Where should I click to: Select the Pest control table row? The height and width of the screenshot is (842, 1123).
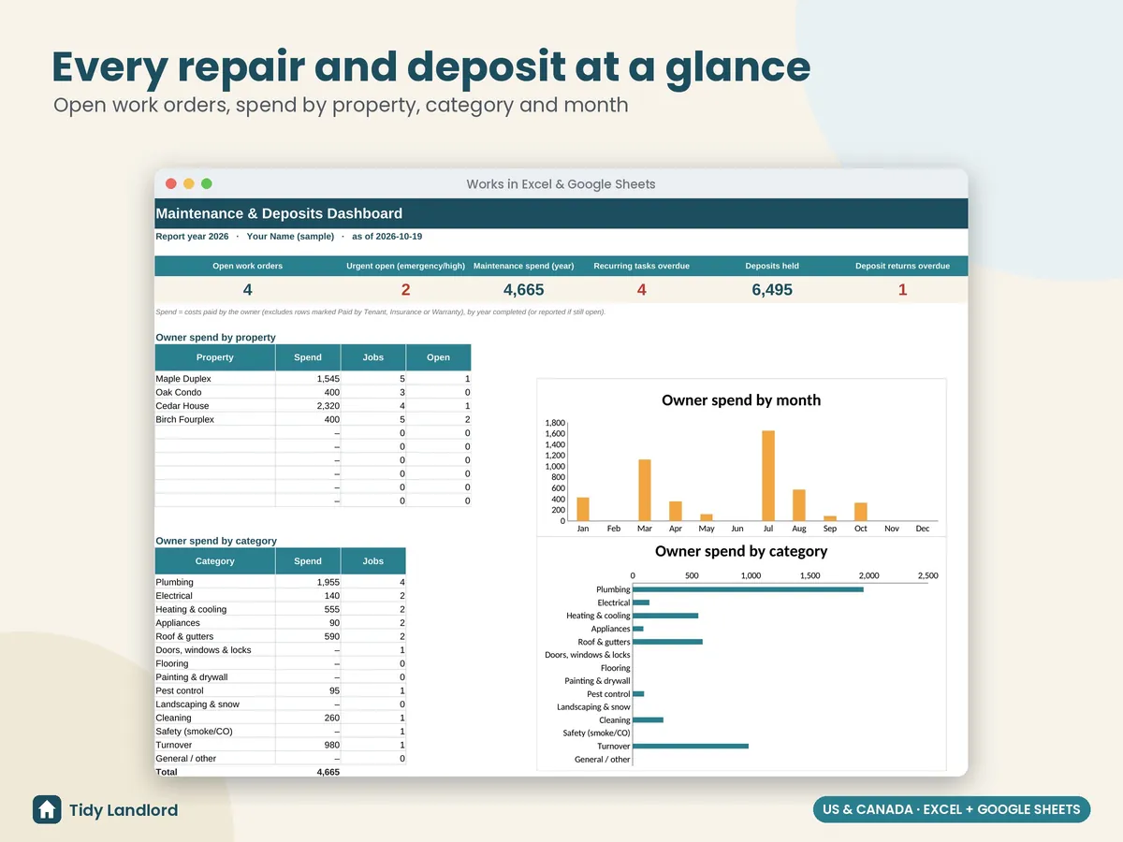pos(281,690)
